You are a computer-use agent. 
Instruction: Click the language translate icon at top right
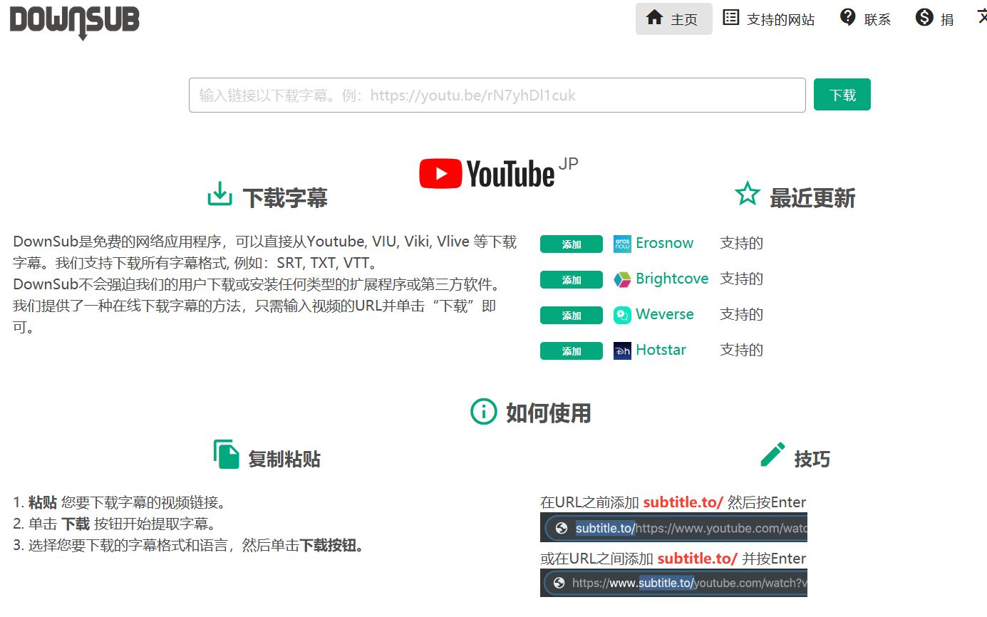tap(981, 17)
